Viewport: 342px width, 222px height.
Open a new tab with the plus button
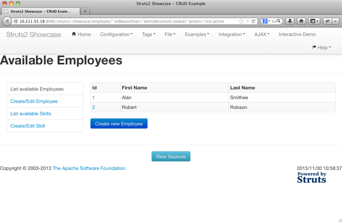coord(85,11)
